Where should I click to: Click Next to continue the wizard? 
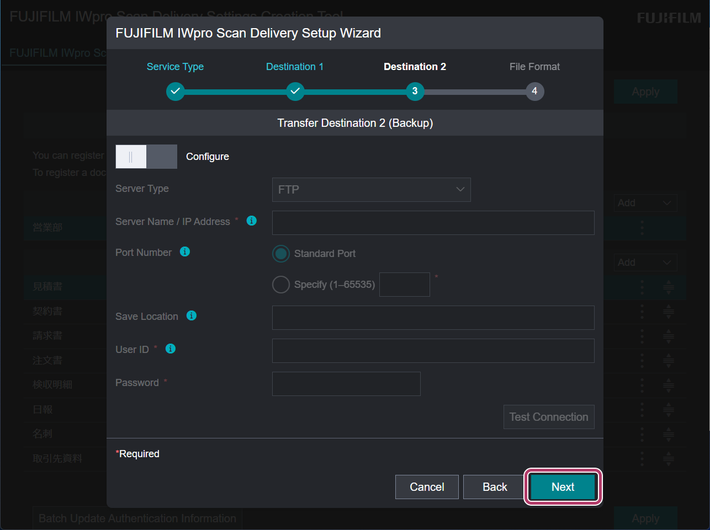pyautogui.click(x=563, y=487)
